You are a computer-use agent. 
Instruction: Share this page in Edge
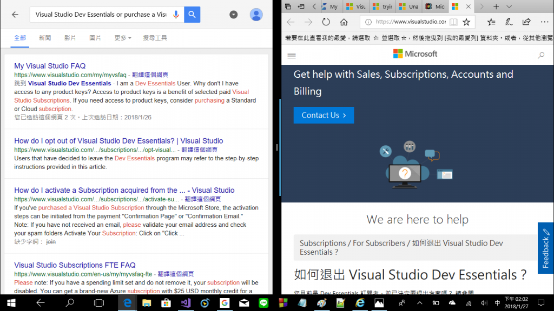[x=526, y=22]
